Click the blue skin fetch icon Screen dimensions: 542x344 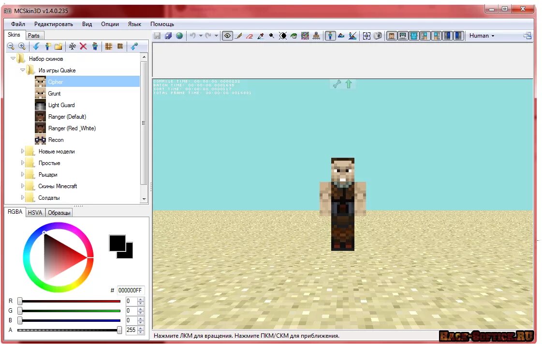(x=134, y=46)
